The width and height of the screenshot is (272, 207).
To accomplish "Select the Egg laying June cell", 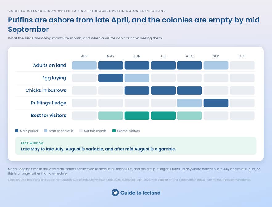I will click(137, 78).
